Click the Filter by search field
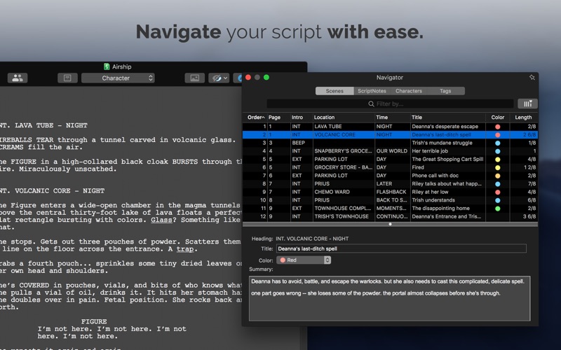 pyautogui.click(x=390, y=104)
